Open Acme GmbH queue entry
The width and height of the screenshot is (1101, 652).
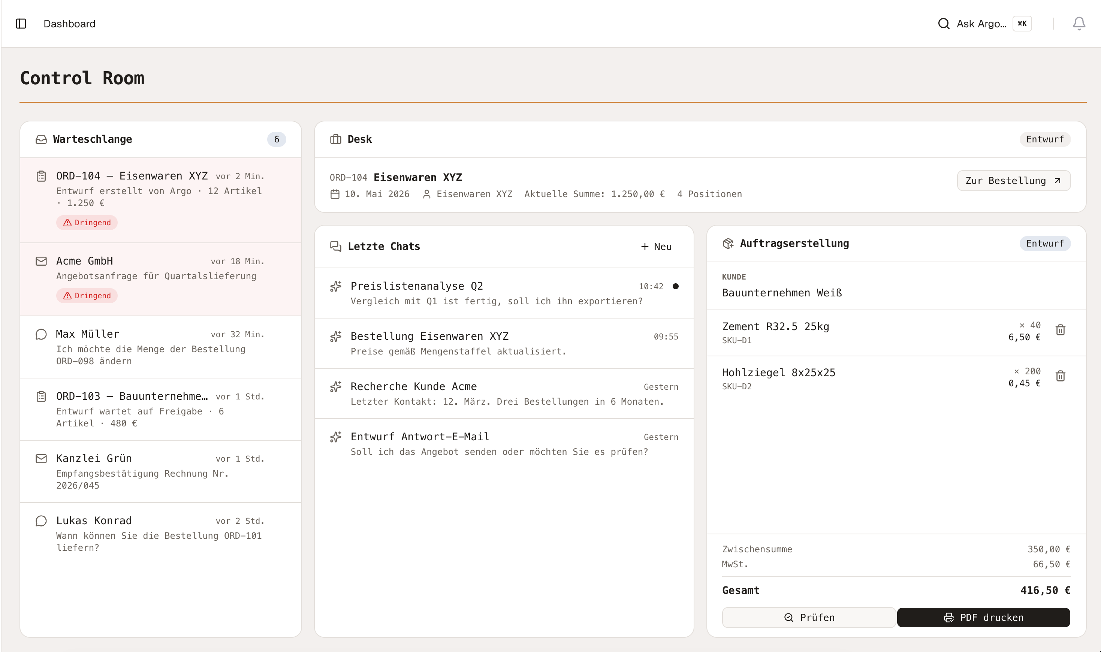[x=161, y=280]
